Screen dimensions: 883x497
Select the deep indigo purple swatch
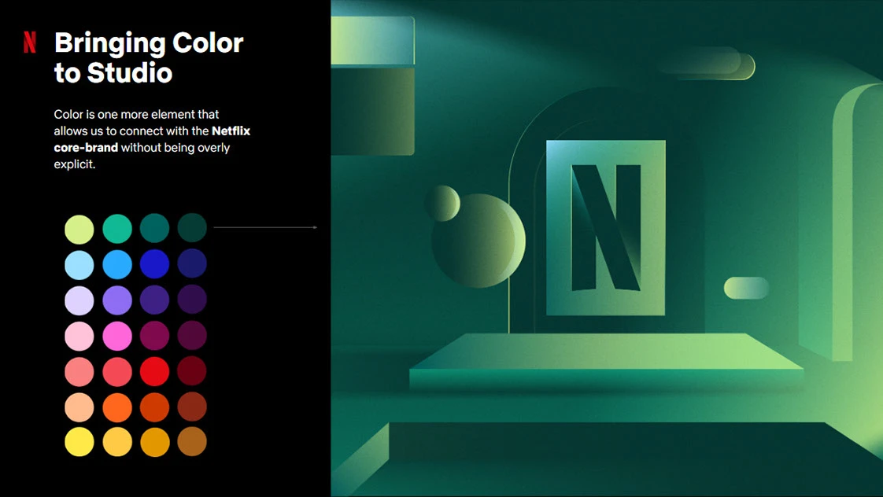click(x=154, y=300)
